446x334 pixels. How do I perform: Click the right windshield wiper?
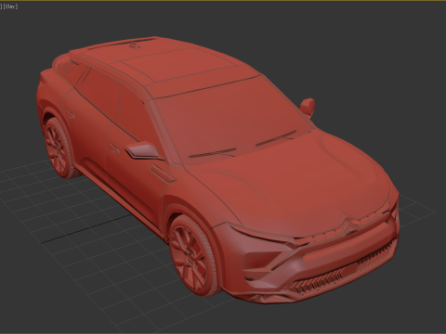pos(276,138)
